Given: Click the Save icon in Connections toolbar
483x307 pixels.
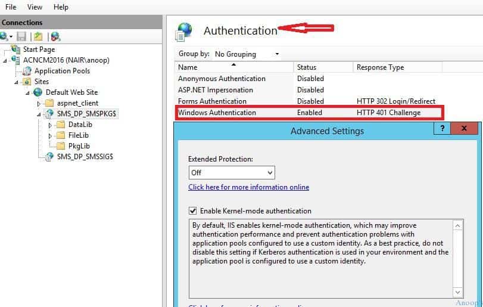Looking at the screenshot, I should click(22, 37).
